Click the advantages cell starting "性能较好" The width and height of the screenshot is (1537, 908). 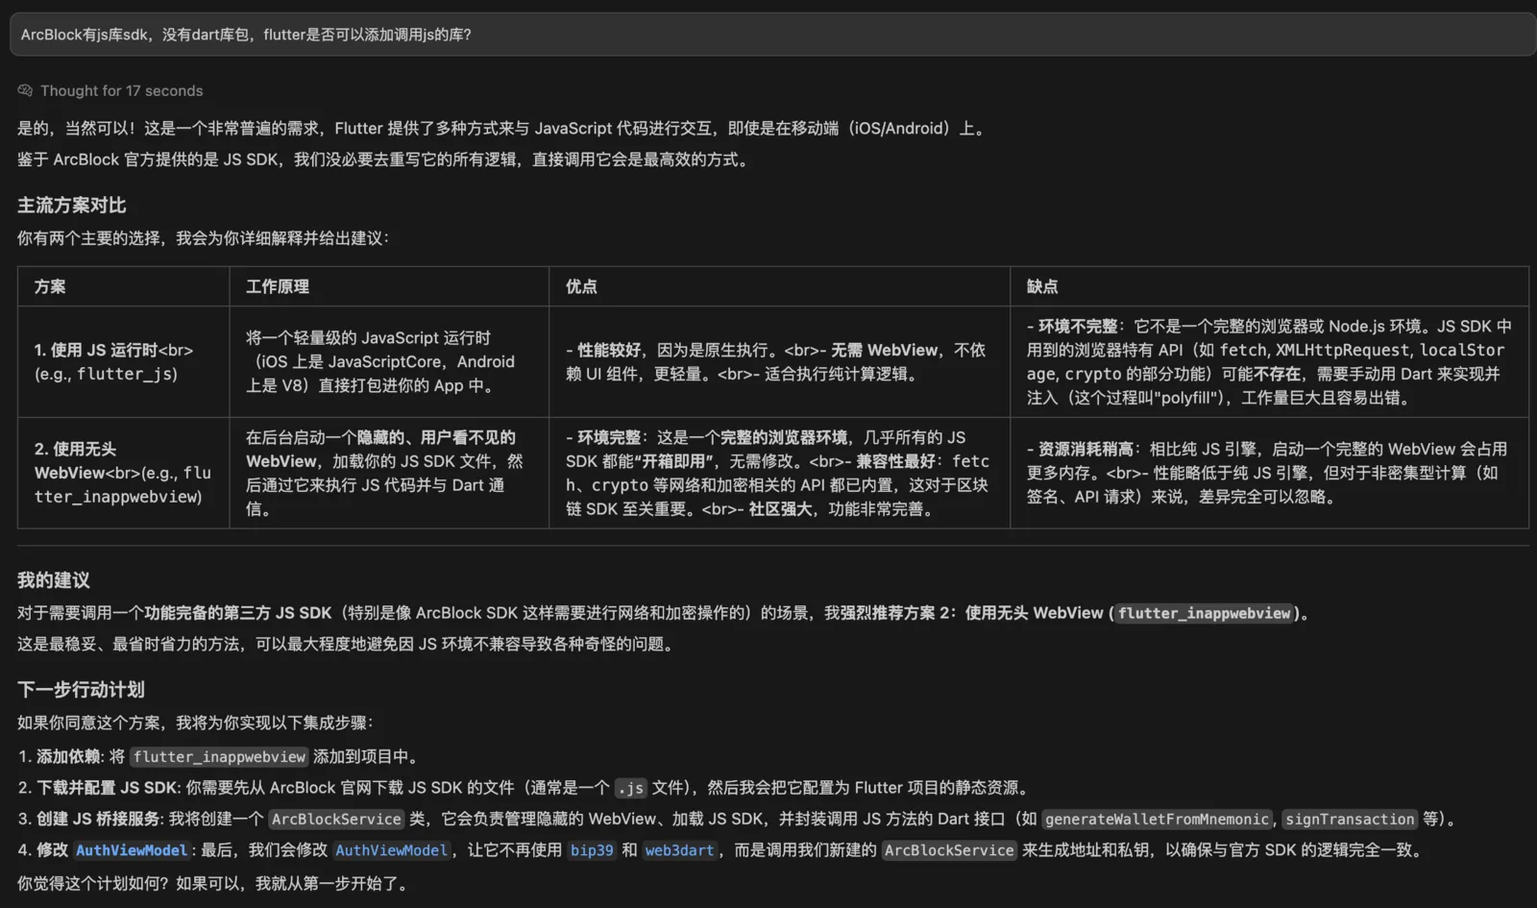[779, 361]
